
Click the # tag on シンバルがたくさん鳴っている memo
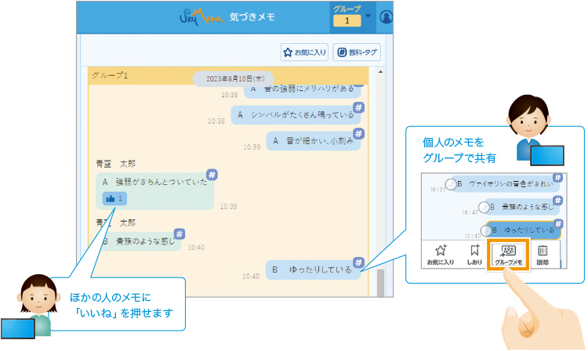358,107
